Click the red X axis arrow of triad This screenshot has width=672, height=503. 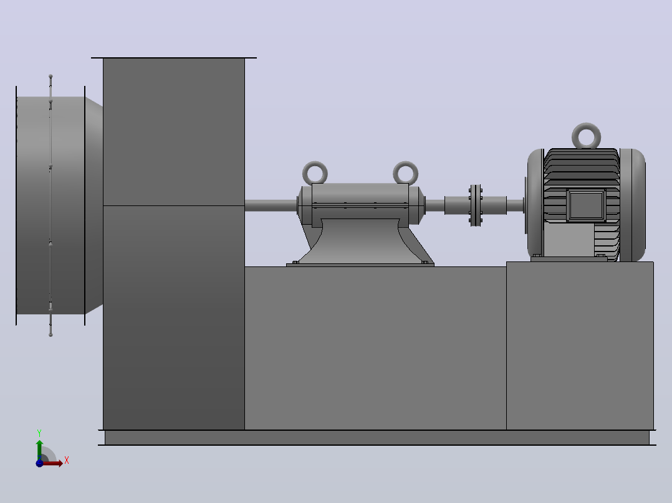pyautogui.click(x=53, y=463)
